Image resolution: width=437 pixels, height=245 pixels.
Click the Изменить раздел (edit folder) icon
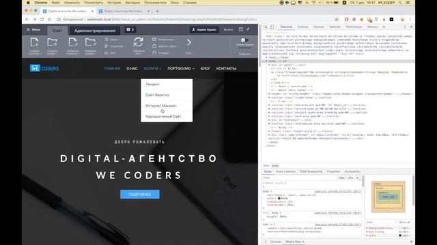click(x=91, y=42)
